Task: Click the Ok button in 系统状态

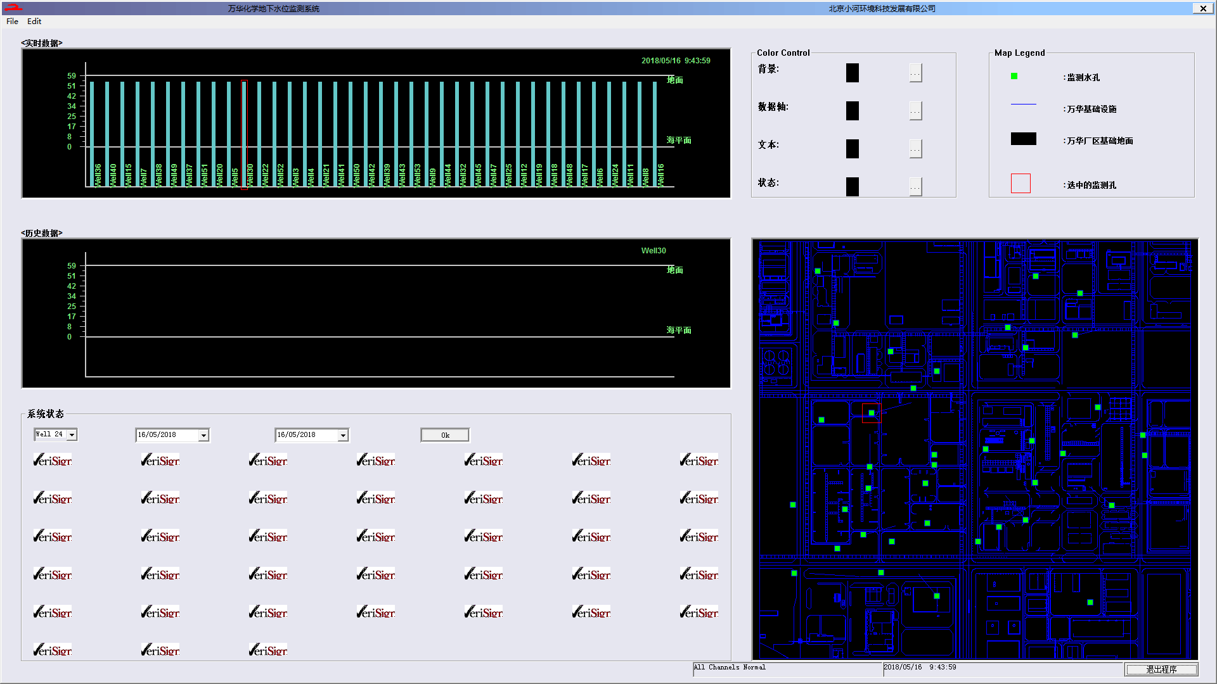Action: (x=445, y=435)
